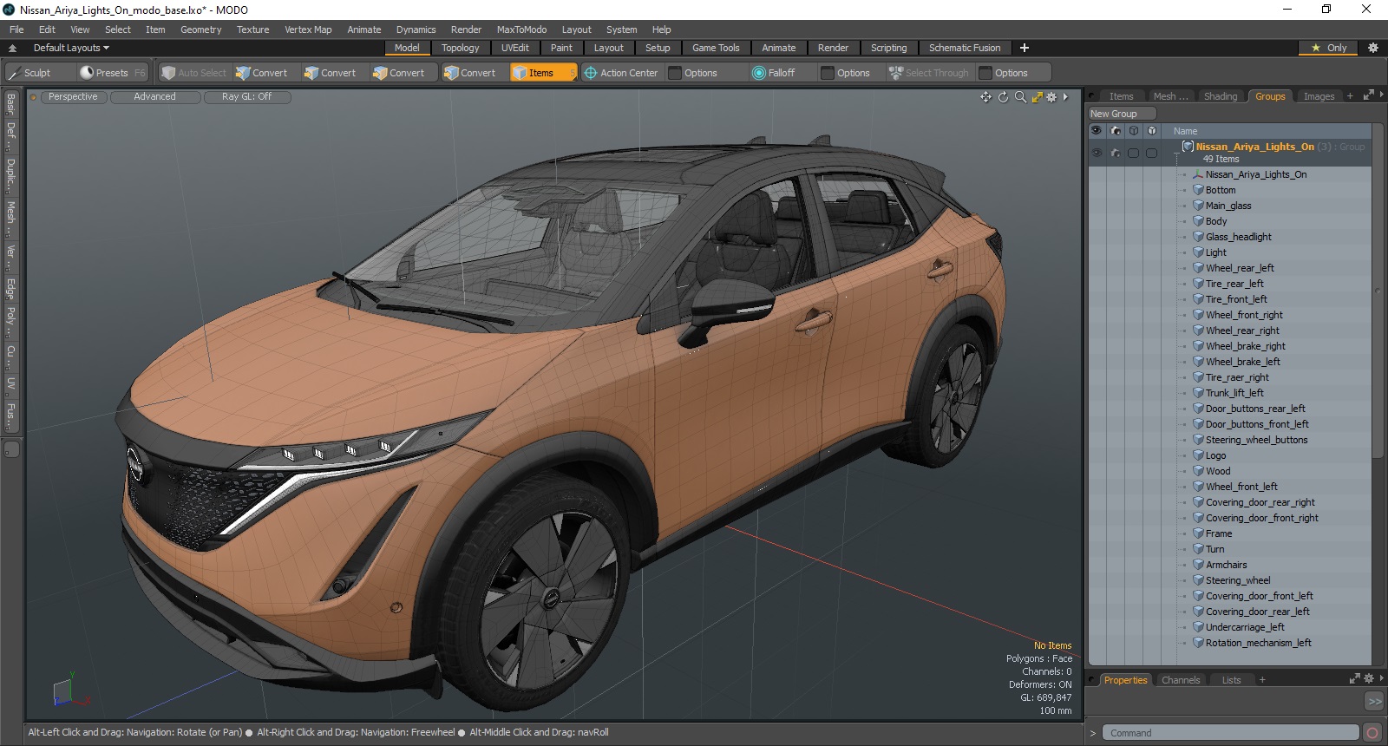Select the Rotation_mechanism_left item
The image size is (1388, 746).
1258,643
